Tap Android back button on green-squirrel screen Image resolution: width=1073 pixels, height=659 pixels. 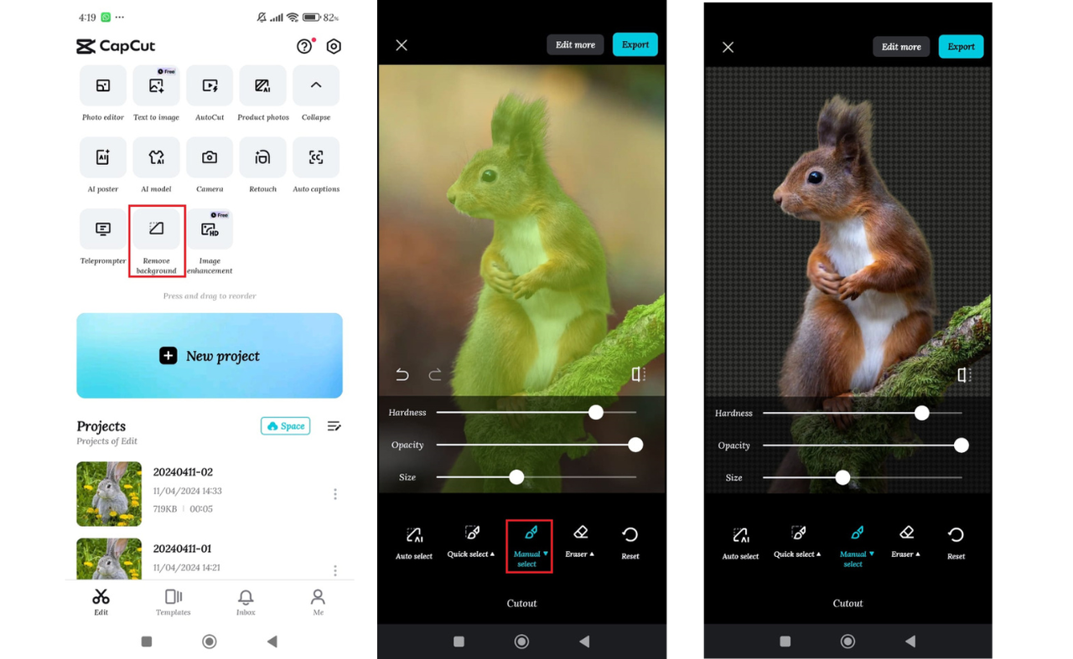[584, 641]
